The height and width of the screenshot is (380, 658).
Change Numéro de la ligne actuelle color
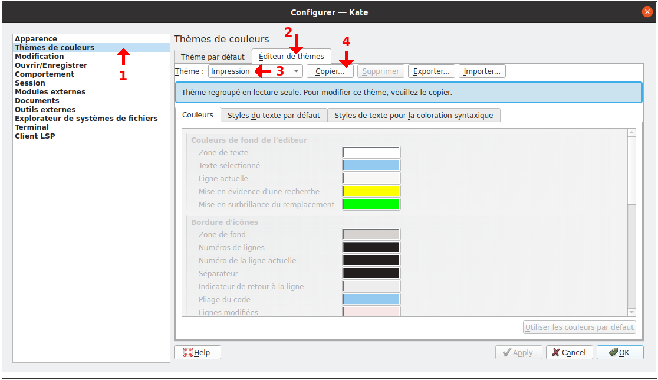371,260
